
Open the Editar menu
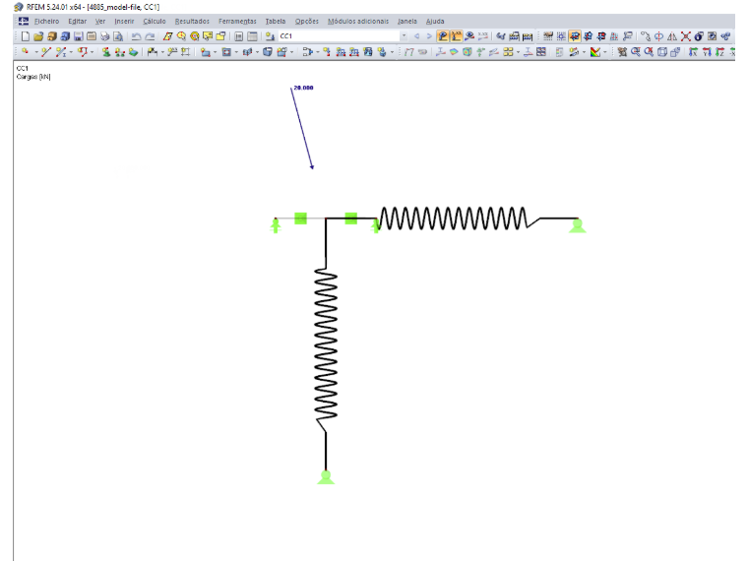pos(78,22)
